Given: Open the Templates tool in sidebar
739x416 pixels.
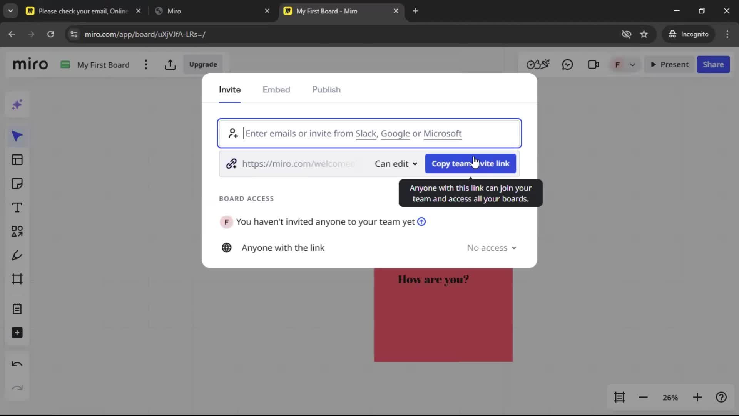Looking at the screenshot, I should click(x=17, y=160).
